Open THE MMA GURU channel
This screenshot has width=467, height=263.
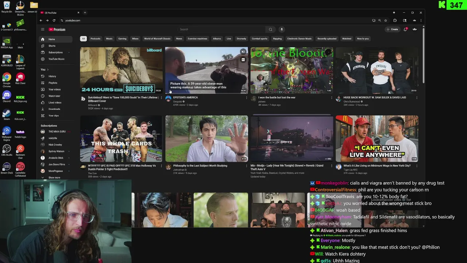[55, 131]
